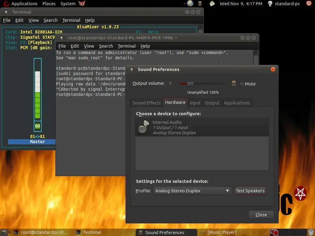
Task: Open the Applications menu in top panel
Action: 24,4
